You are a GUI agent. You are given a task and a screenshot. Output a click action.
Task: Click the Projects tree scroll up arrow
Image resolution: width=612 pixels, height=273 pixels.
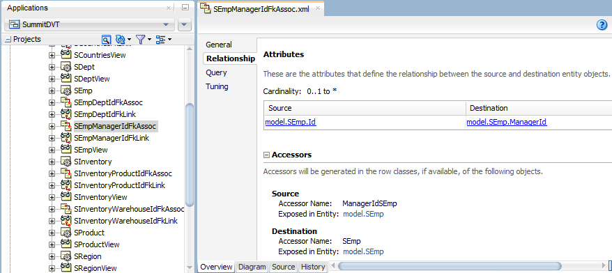tap(190, 49)
